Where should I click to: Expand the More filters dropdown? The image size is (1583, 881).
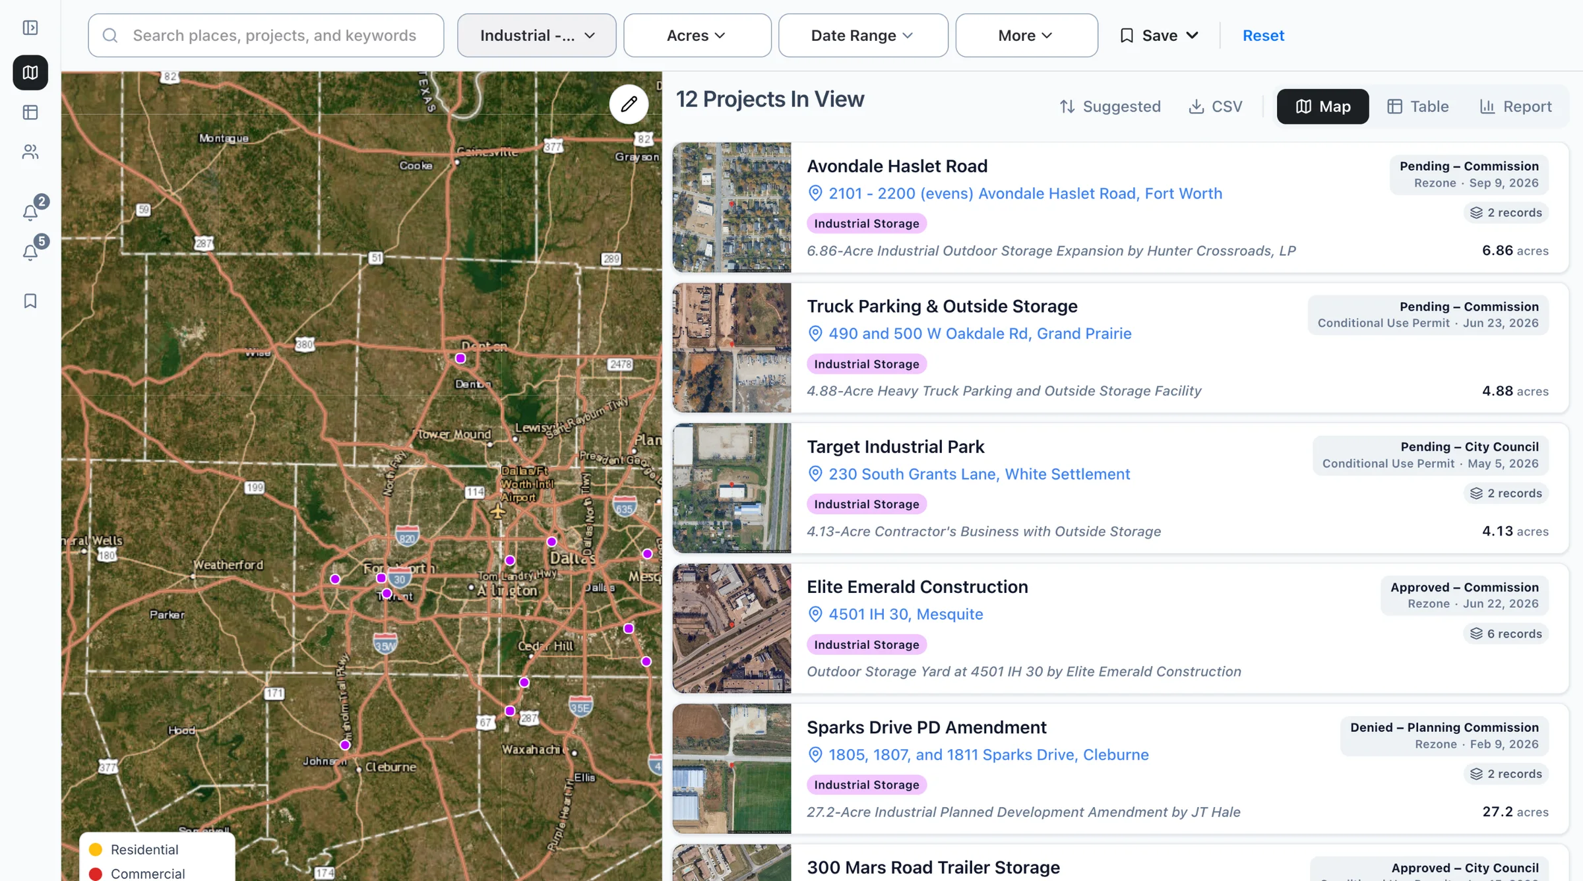click(1026, 36)
